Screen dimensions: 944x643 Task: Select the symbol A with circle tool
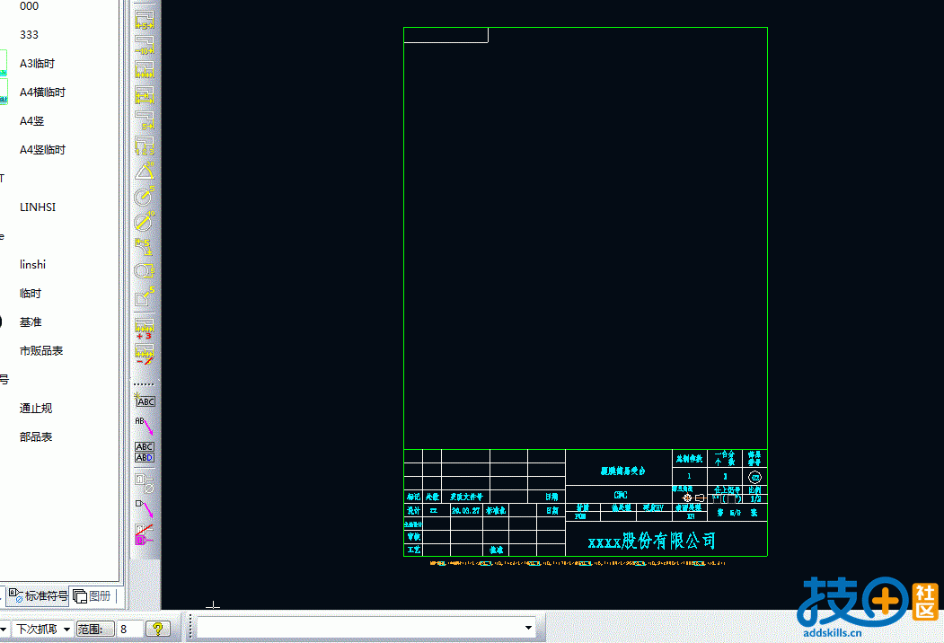point(144,482)
